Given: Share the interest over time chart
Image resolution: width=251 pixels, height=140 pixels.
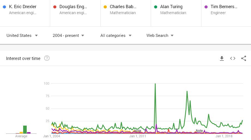Looking at the screenshot, I should pyautogui.click(x=244, y=58).
